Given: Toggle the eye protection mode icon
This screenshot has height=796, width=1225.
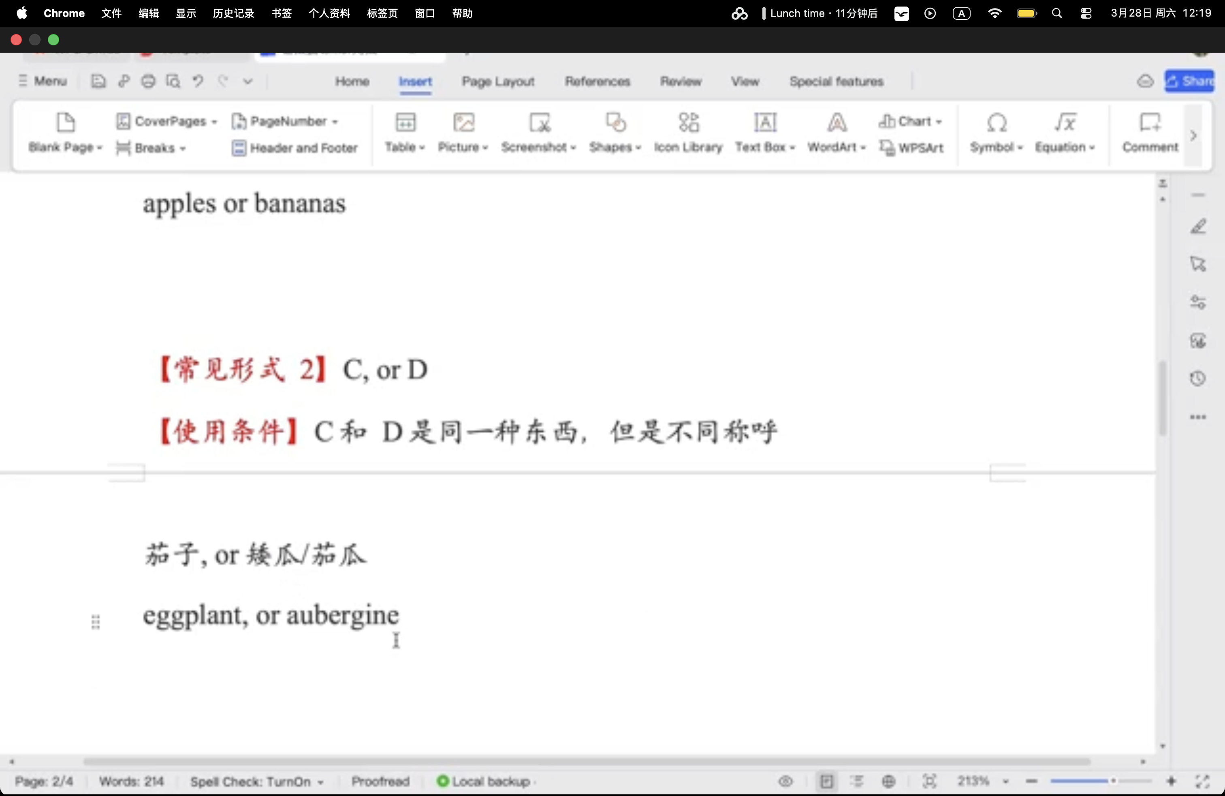Looking at the screenshot, I should point(785,781).
